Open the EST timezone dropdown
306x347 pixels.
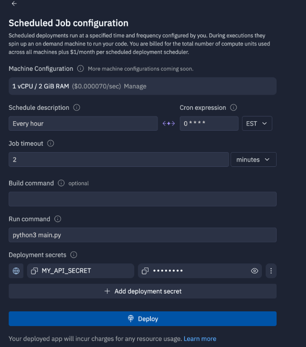(257, 124)
